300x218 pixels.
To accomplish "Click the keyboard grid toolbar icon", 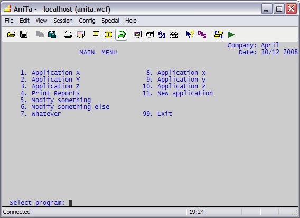I will (174, 35).
